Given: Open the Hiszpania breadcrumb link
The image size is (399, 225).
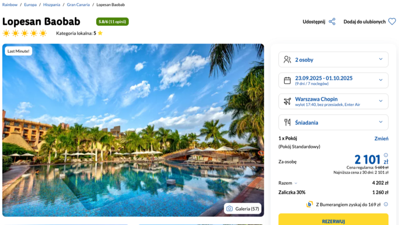Looking at the screenshot, I should 52,4.
